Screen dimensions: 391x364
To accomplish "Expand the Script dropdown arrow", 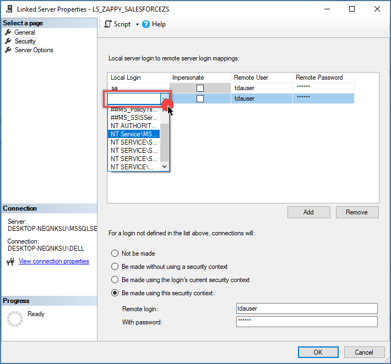I will pyautogui.click(x=137, y=24).
